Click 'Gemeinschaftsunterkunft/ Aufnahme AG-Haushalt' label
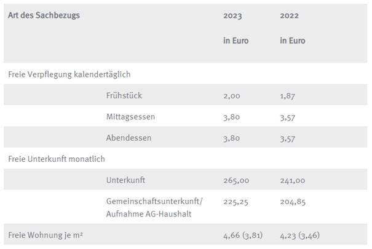This screenshot has height=249, width=372. tap(154, 208)
